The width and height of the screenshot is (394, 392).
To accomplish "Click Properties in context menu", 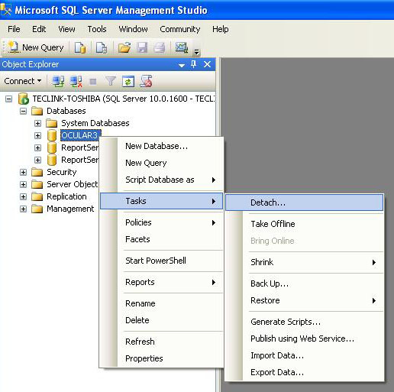I will [x=144, y=358].
